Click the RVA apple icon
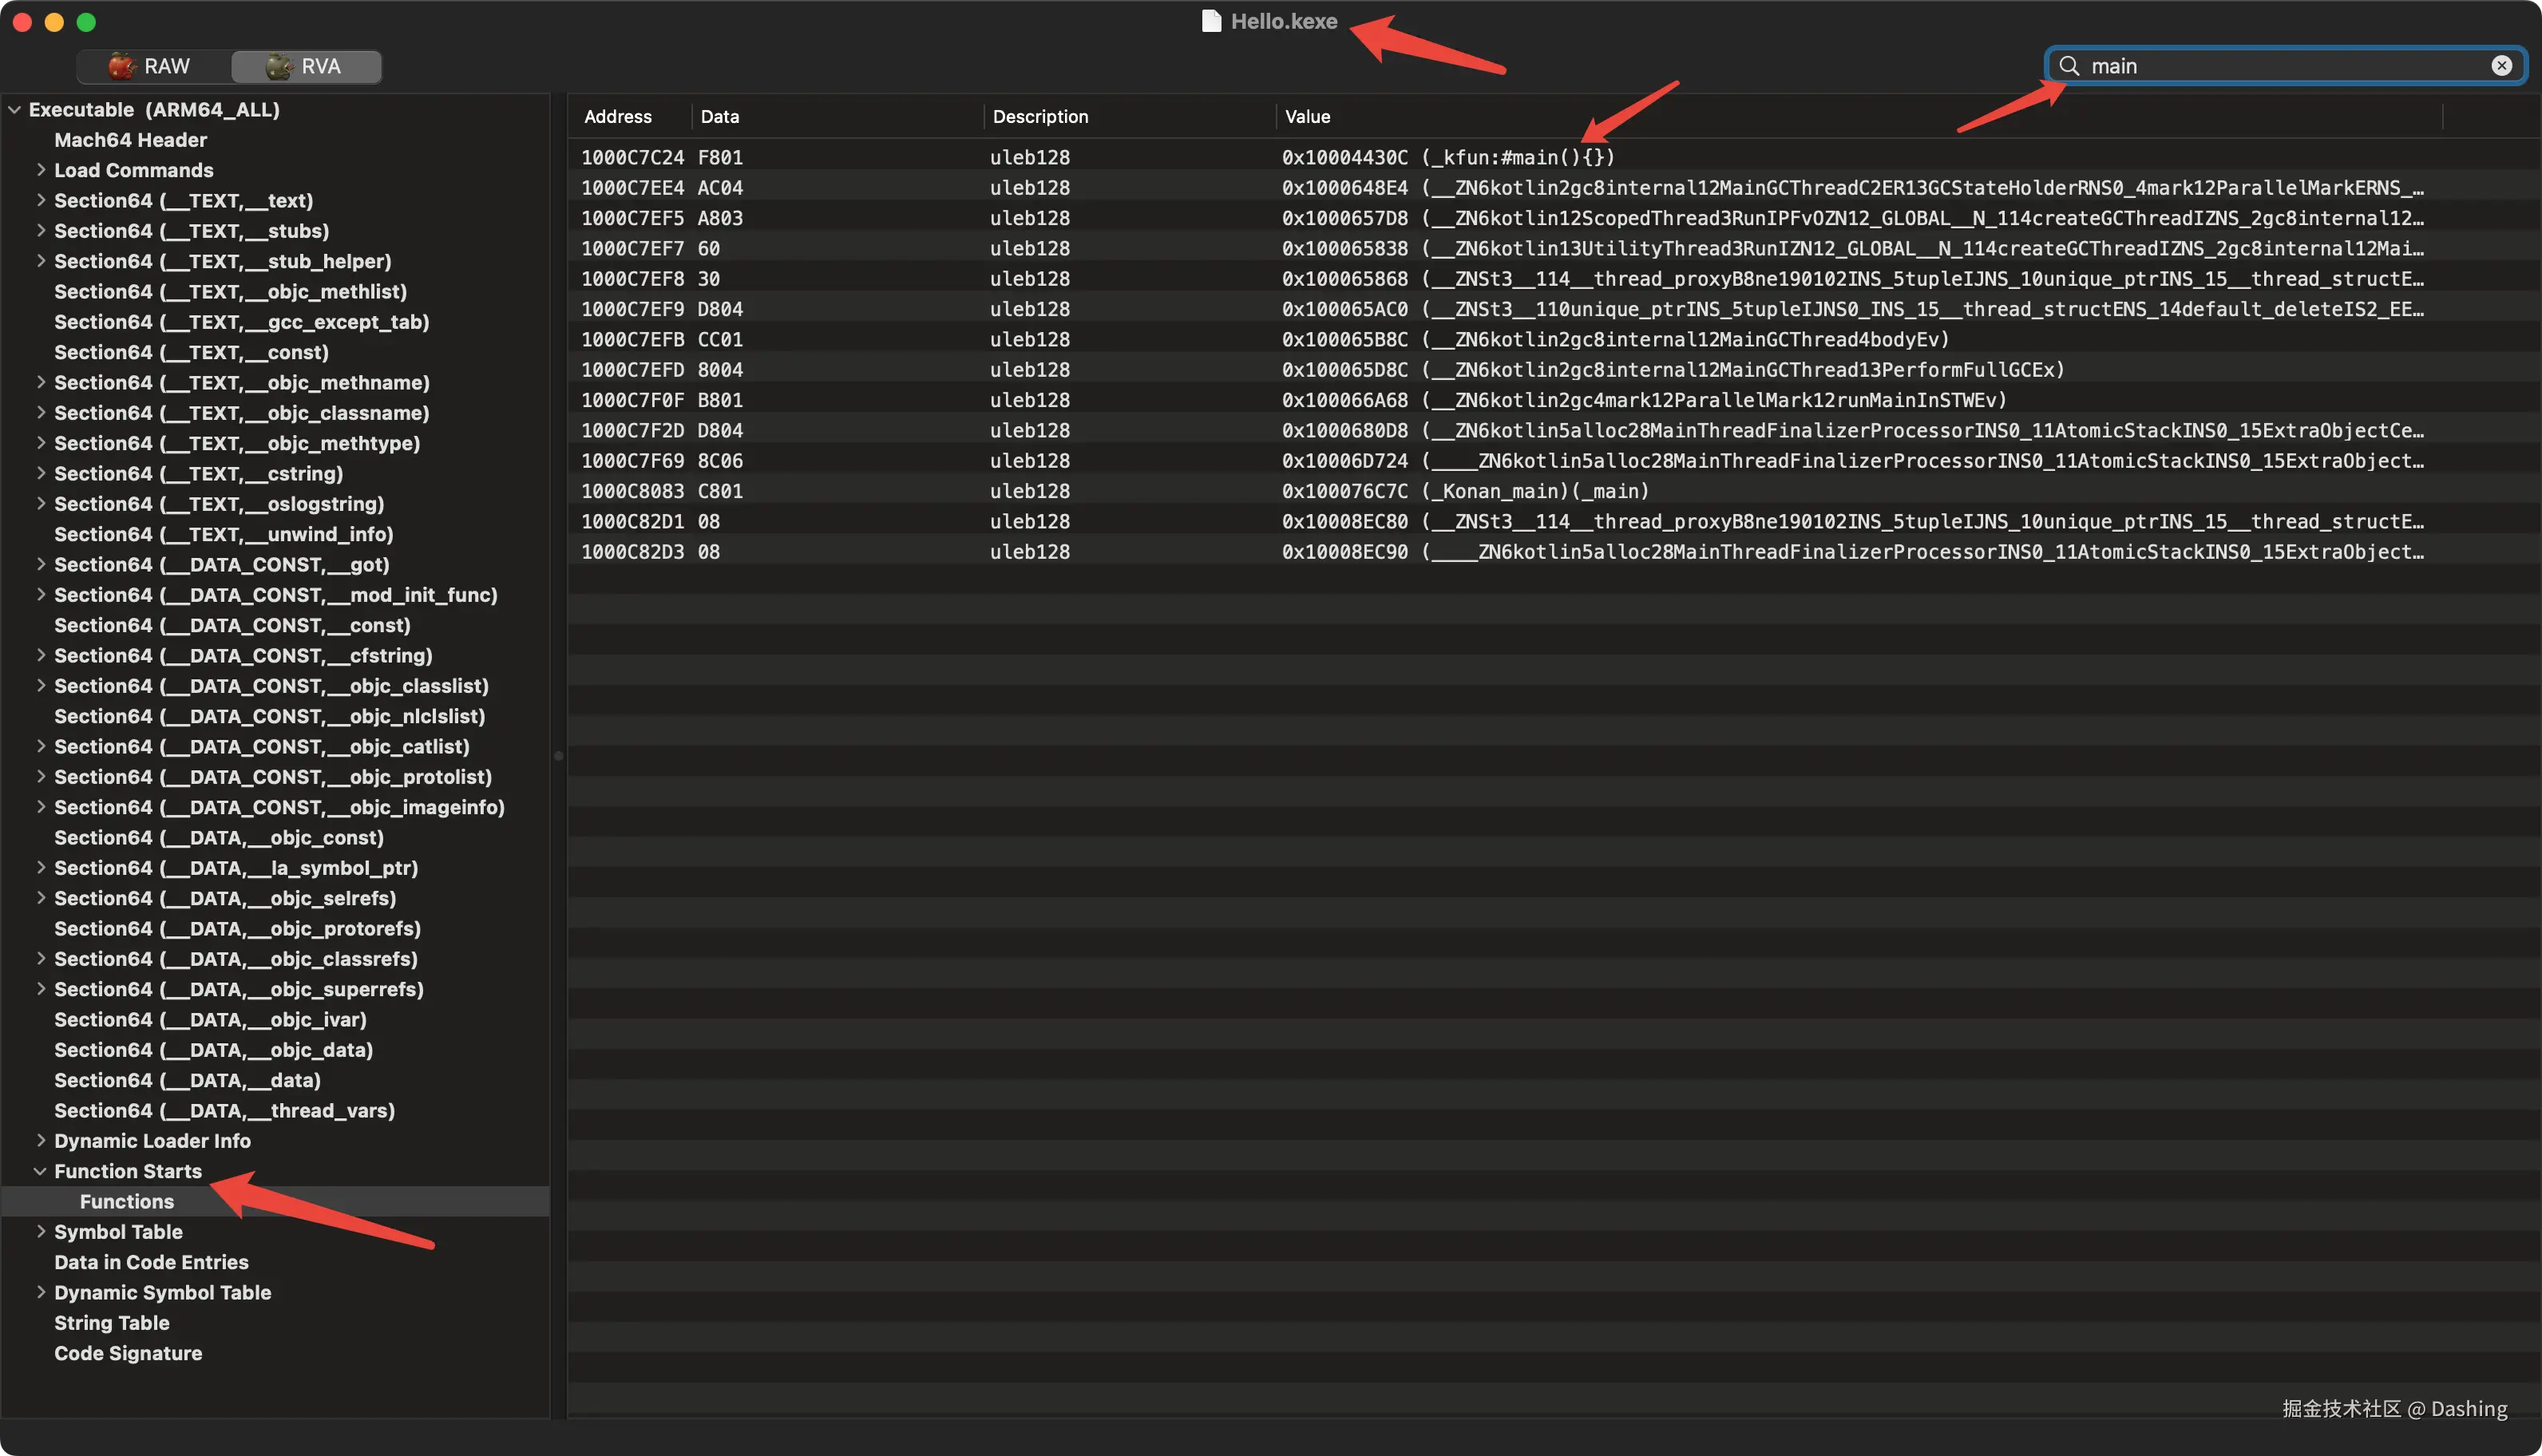Screen dimensions: 2542x1456 pyautogui.click(x=279, y=66)
